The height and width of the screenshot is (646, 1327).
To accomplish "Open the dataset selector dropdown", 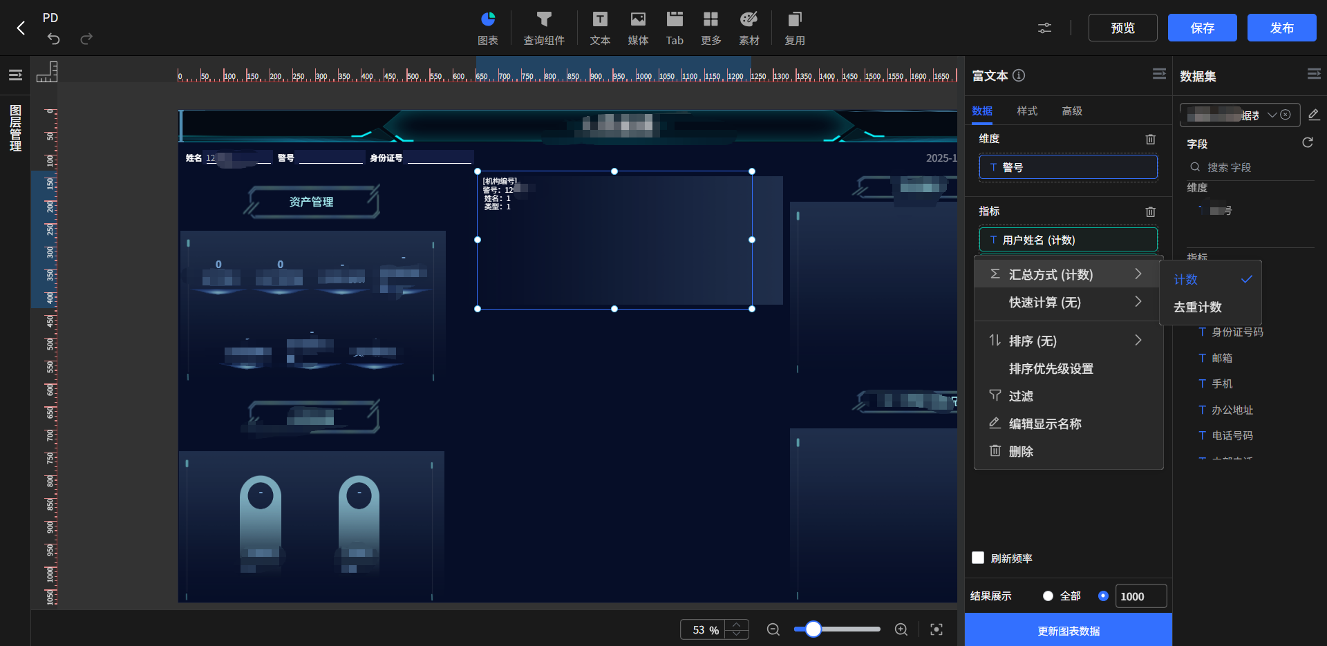I will coord(1272,115).
